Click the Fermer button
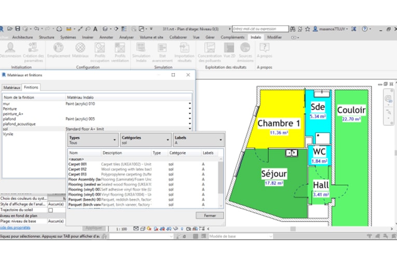The width and height of the screenshot is (397, 265). (x=210, y=215)
